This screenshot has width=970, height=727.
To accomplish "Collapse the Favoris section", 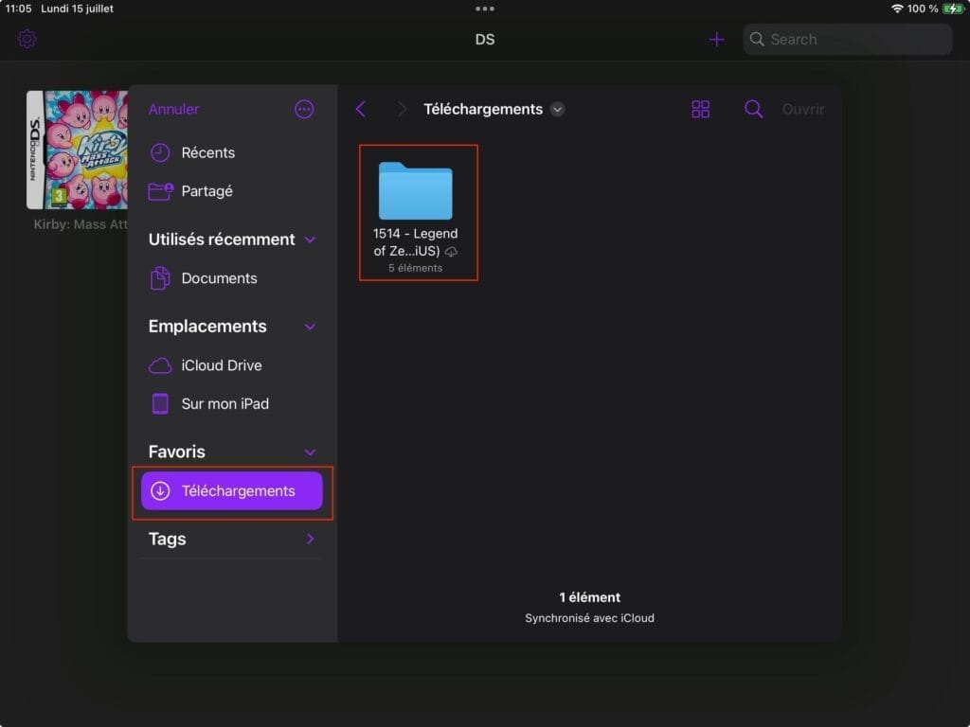I will point(310,452).
